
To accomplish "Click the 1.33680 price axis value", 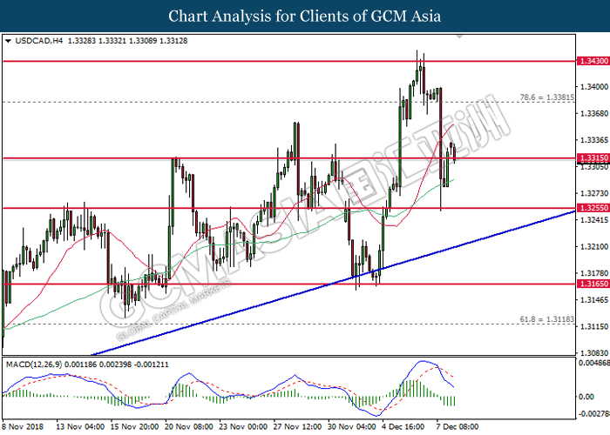I will tap(594, 113).
